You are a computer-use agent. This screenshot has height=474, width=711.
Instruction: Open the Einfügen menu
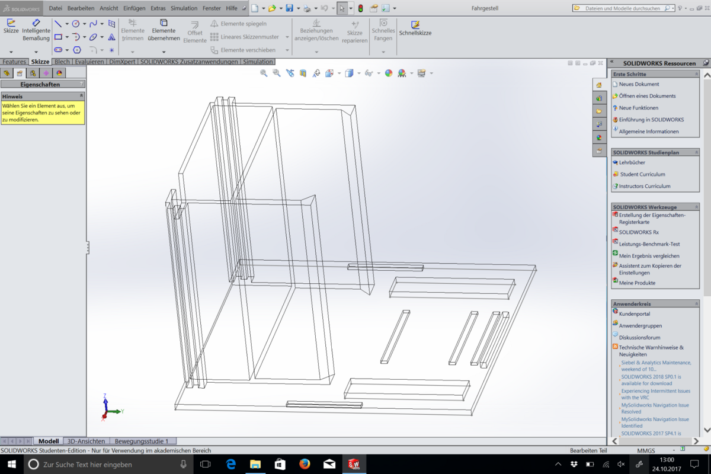(134, 8)
